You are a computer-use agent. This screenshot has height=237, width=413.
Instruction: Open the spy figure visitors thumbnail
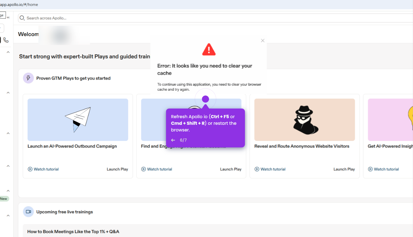tap(304, 119)
